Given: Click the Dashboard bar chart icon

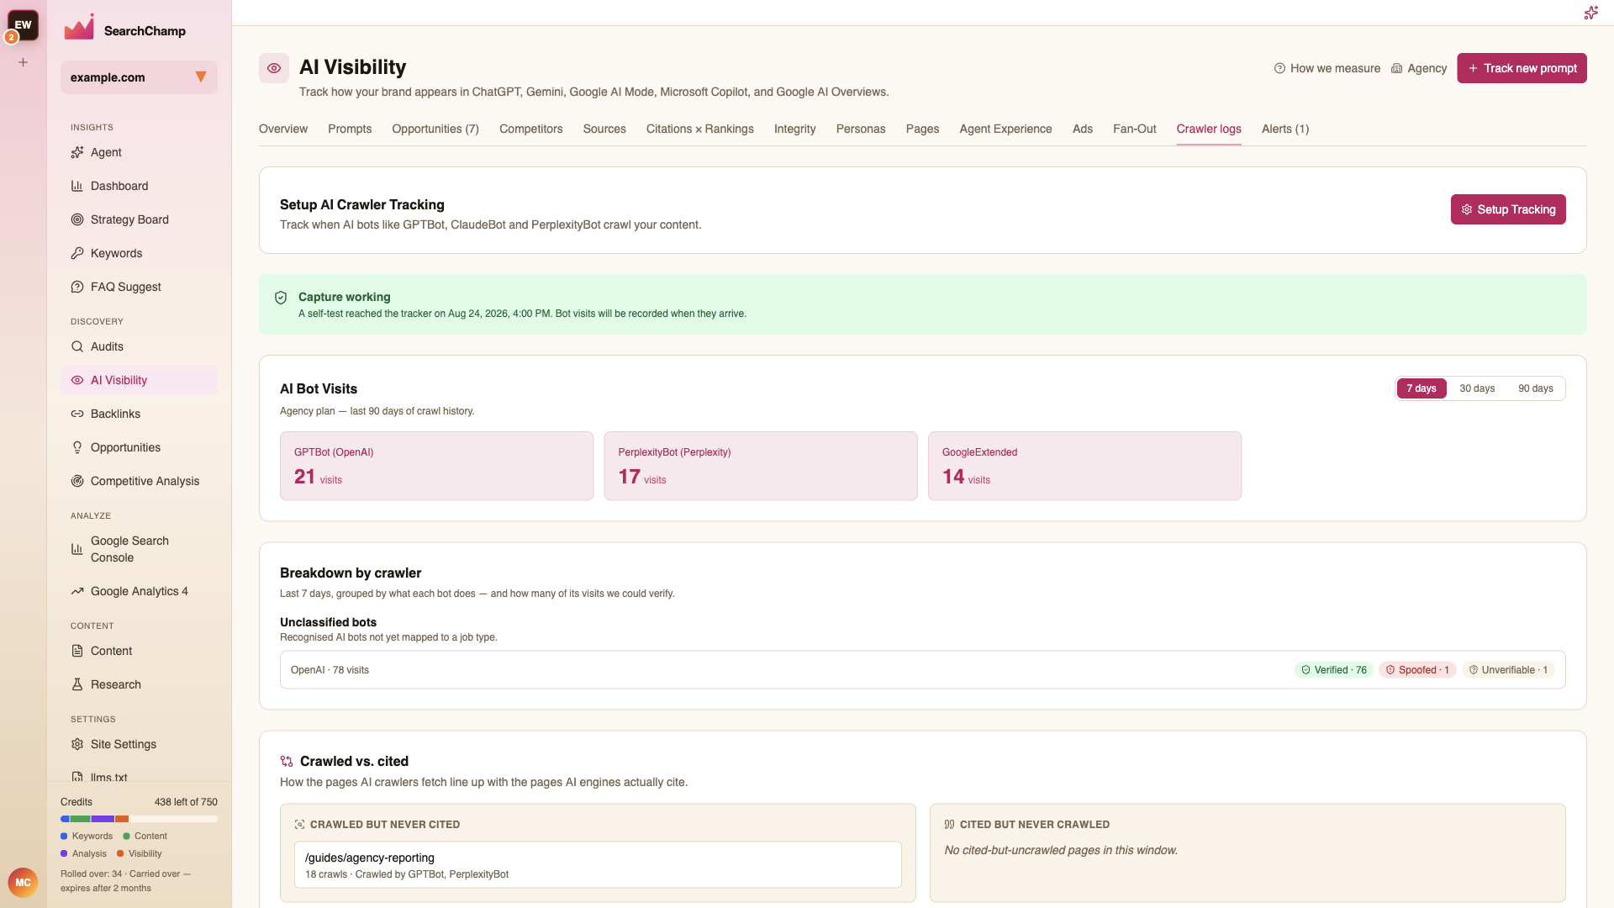Looking at the screenshot, I should coord(77,186).
